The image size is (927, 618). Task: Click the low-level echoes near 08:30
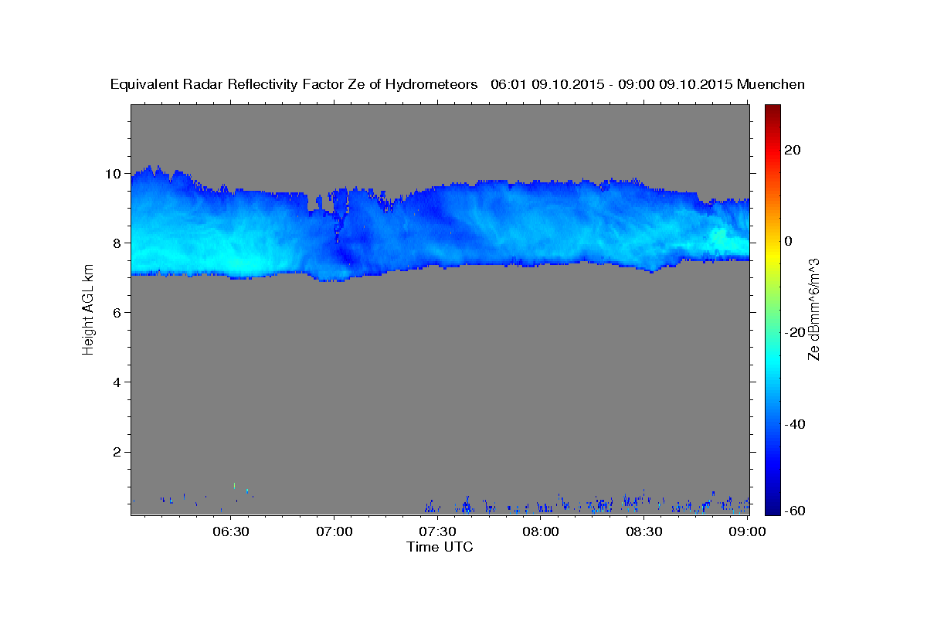[x=635, y=502]
